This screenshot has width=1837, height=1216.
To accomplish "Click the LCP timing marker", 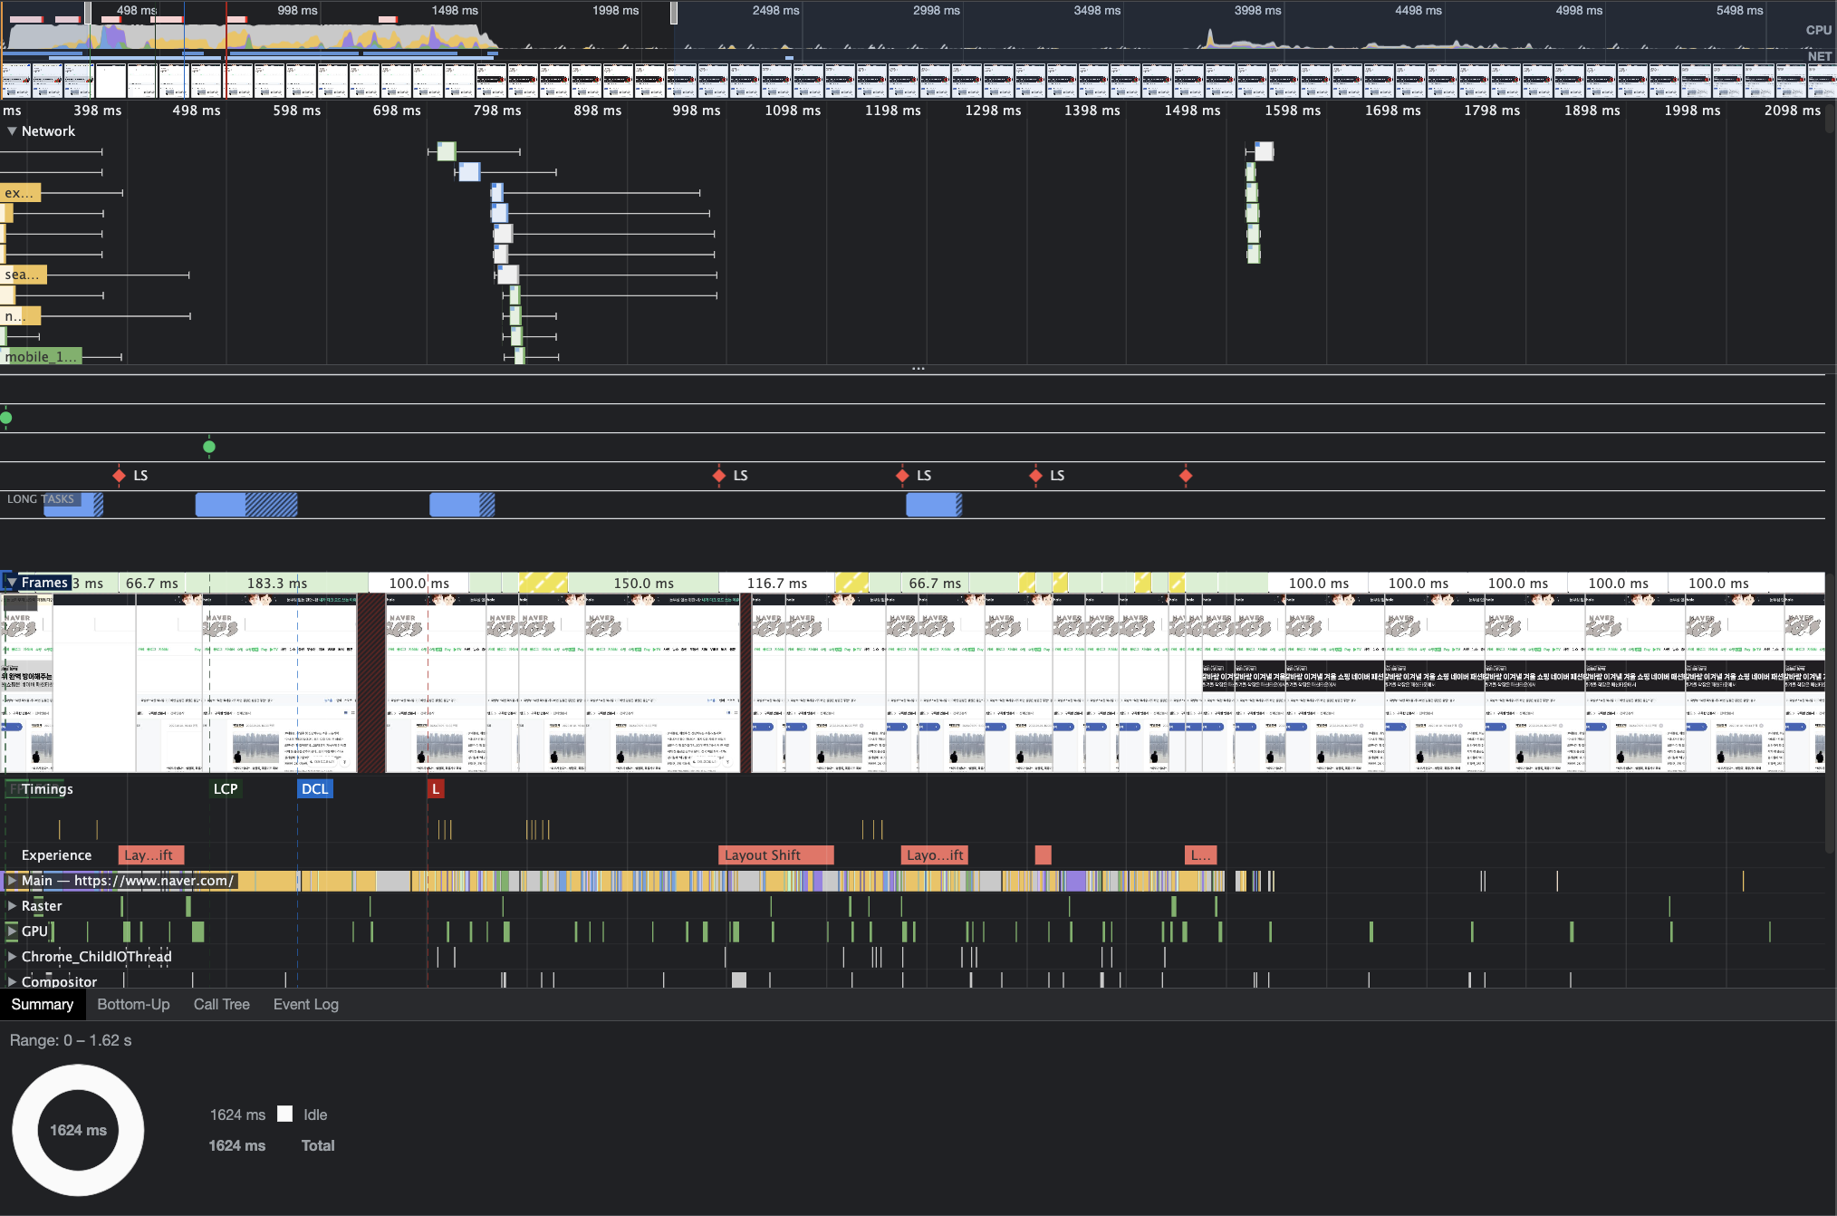I will 225,789.
